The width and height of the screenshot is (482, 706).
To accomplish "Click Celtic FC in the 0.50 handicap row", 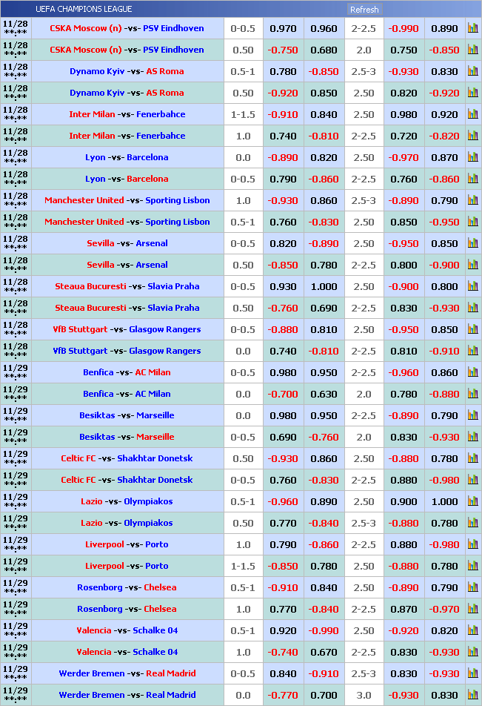I will [78, 459].
